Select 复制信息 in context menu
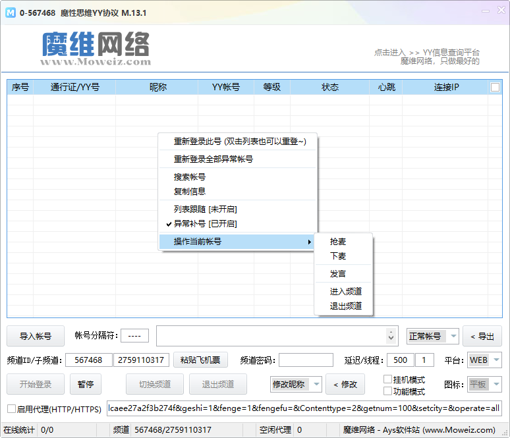Image resolution: width=510 pixels, height=438 pixels. [237, 191]
